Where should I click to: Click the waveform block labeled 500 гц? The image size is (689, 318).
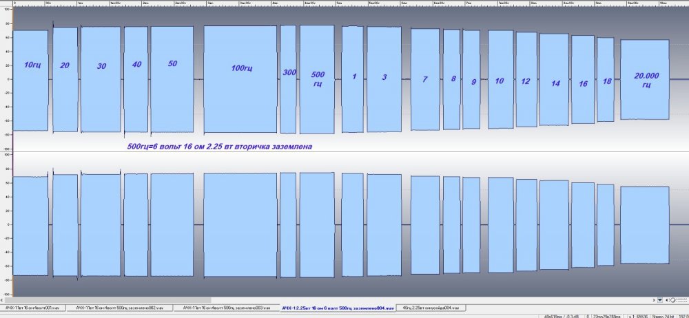coord(317,79)
